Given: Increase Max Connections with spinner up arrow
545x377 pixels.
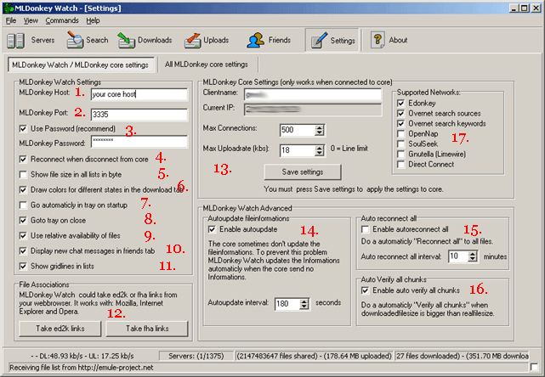Looking at the screenshot, I should point(319,127).
